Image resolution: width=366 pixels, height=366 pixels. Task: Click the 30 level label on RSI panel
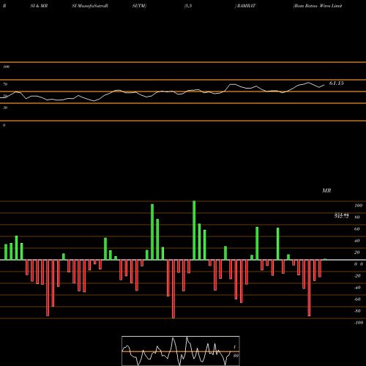coord(5,108)
